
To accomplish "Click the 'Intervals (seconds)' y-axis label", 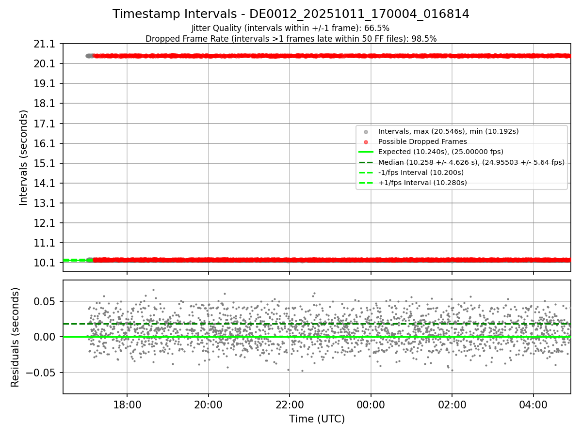I will [x=24, y=157].
